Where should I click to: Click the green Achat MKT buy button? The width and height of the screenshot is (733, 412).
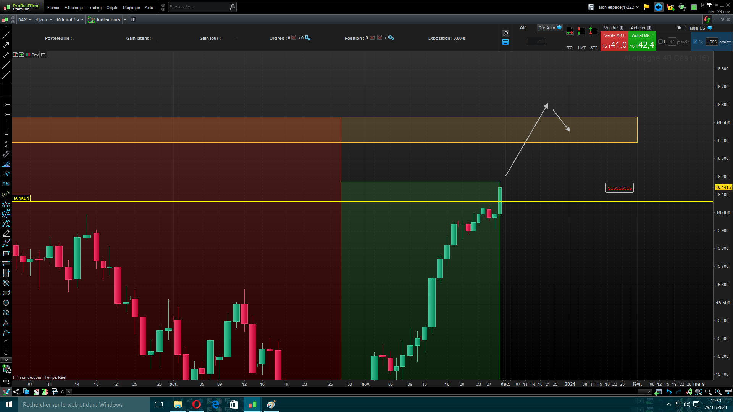[x=642, y=41]
